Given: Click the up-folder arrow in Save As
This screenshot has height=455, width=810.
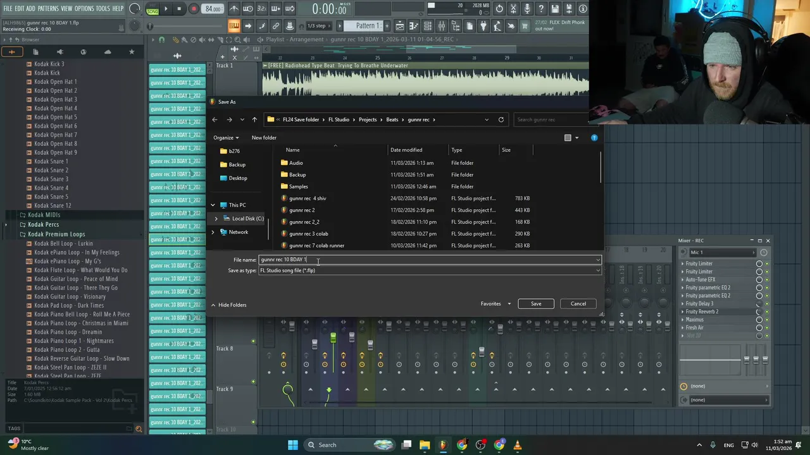Looking at the screenshot, I should 254,119.
